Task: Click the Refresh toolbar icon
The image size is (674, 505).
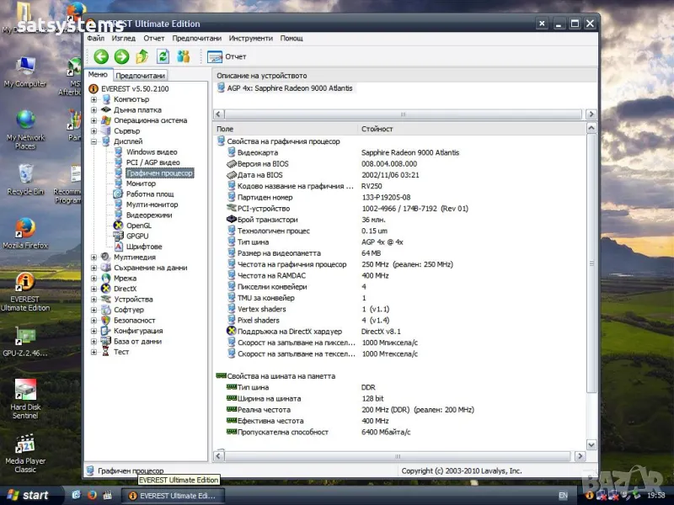Action: tap(163, 56)
